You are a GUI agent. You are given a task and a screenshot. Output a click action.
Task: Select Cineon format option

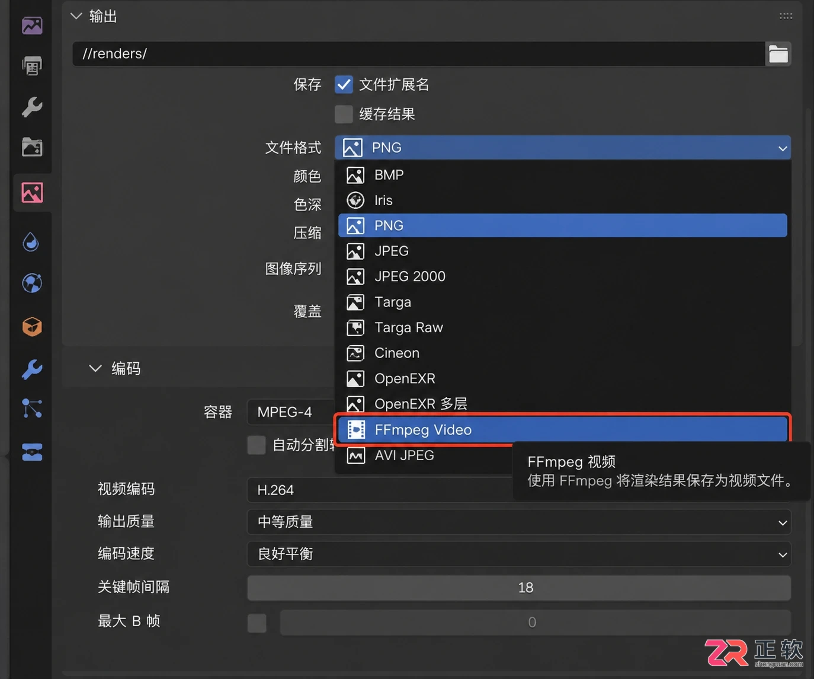click(x=563, y=353)
